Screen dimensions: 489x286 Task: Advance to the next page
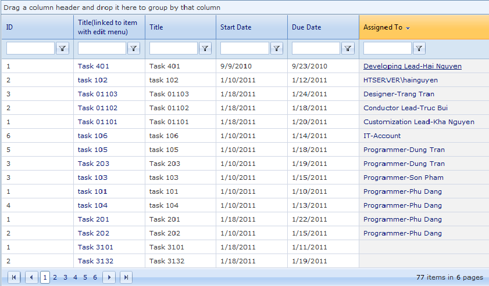pos(109,277)
